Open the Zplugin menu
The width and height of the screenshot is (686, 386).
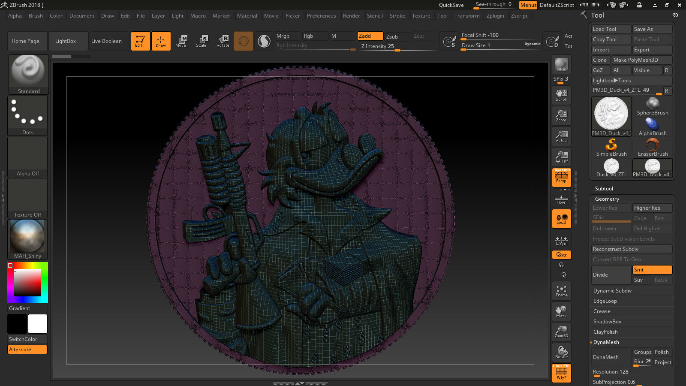coord(495,16)
